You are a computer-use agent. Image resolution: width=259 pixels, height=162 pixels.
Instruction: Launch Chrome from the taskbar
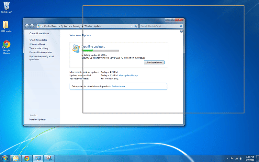click(x=27, y=158)
